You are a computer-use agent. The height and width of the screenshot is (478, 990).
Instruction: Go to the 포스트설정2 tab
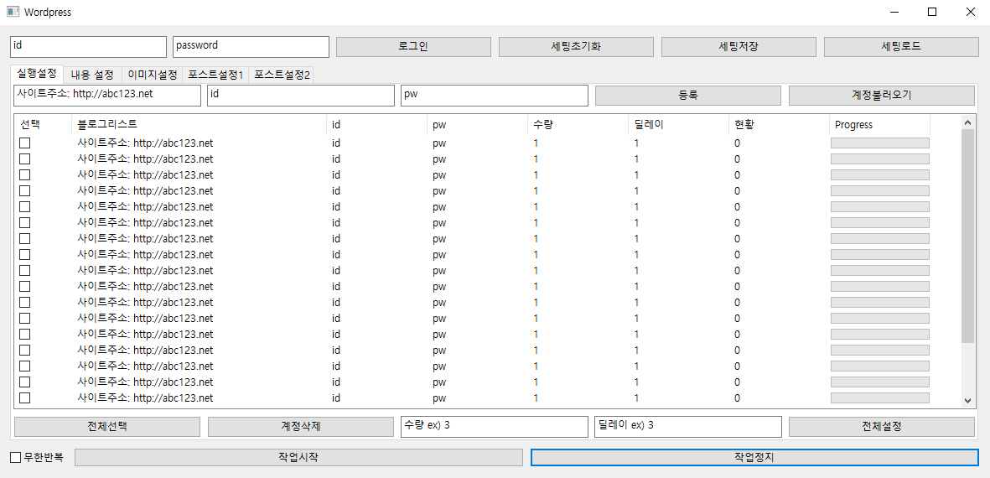[x=282, y=75]
